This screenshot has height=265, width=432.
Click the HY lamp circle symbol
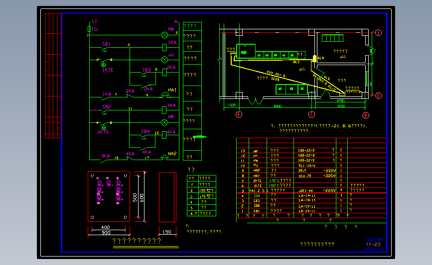164,60
